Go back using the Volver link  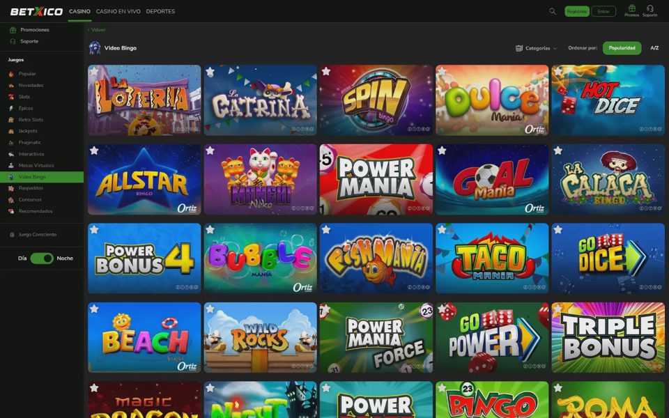tap(97, 30)
